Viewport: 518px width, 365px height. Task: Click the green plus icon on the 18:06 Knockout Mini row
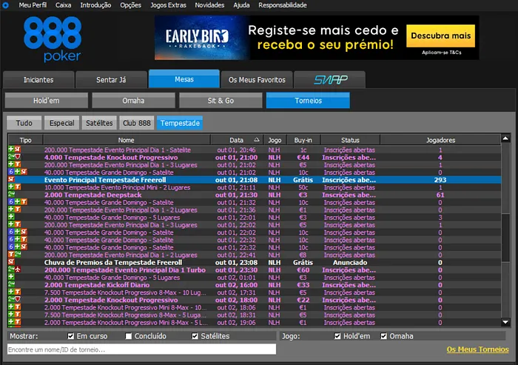[x=11, y=307]
